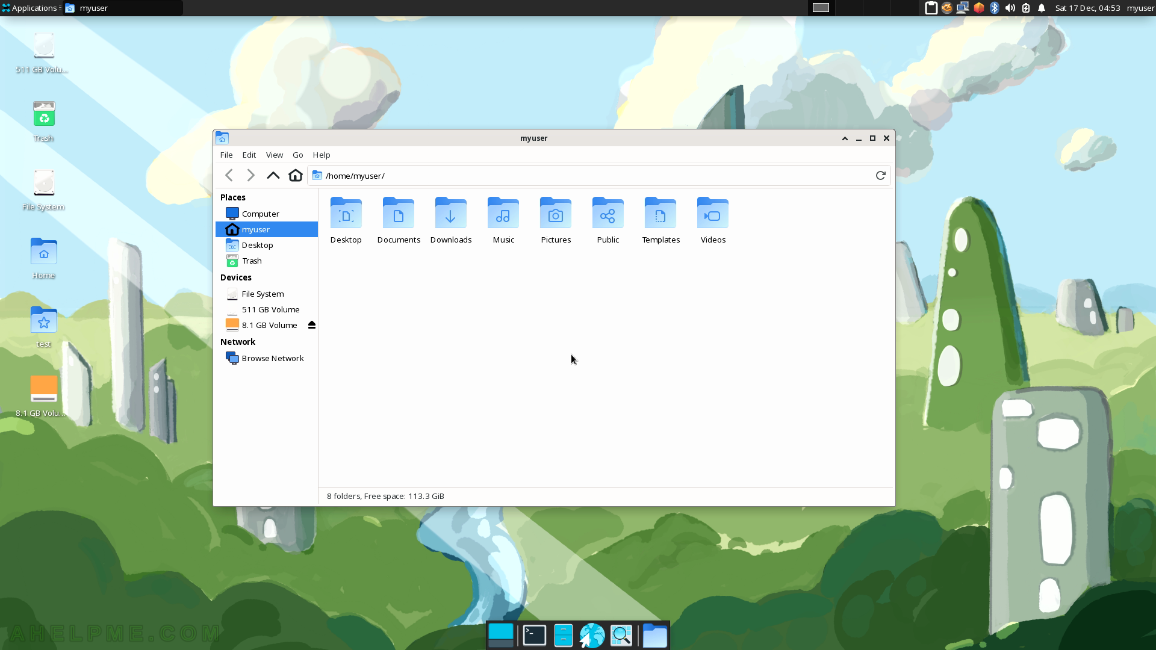The image size is (1156, 650).
Task: Shade the myuser window with arrow button
Action: pyautogui.click(x=845, y=138)
